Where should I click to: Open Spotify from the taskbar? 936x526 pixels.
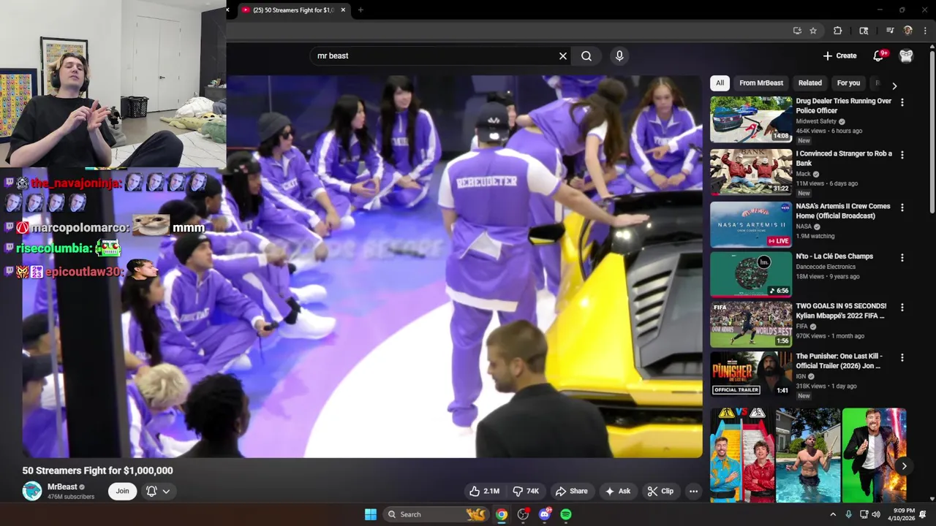tap(566, 514)
